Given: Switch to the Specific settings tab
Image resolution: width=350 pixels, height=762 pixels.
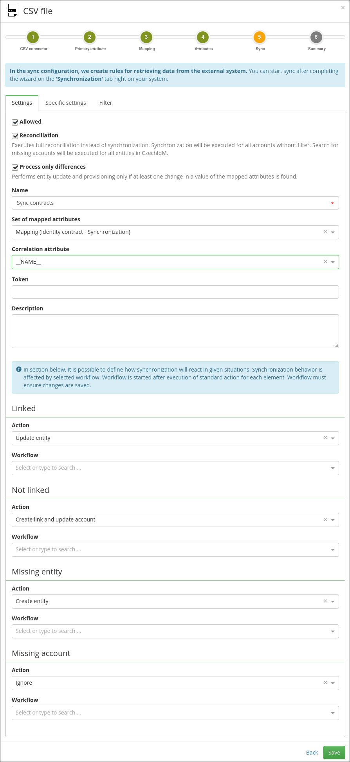Looking at the screenshot, I should tap(65, 103).
